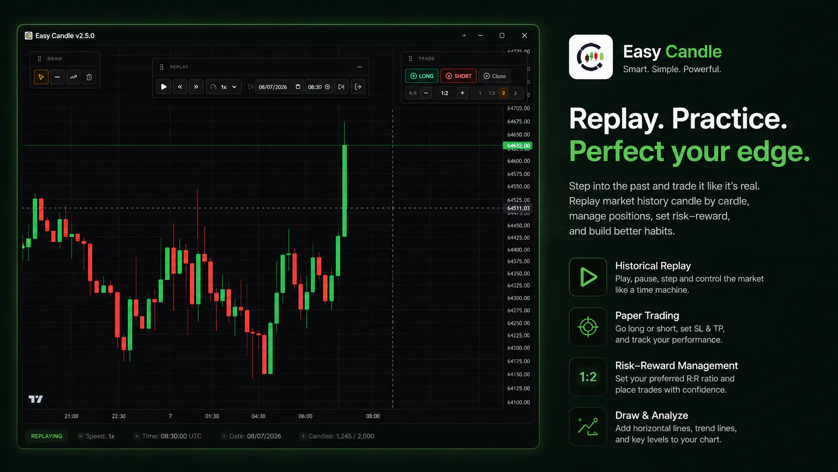The image size is (838, 472).
Task: Select the 1 risk-reward preset
Action: click(x=480, y=93)
